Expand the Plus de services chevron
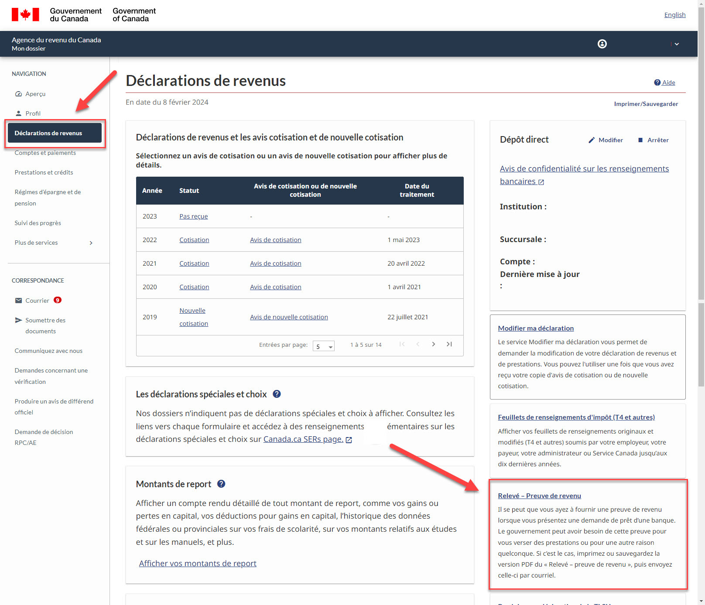 [91, 243]
